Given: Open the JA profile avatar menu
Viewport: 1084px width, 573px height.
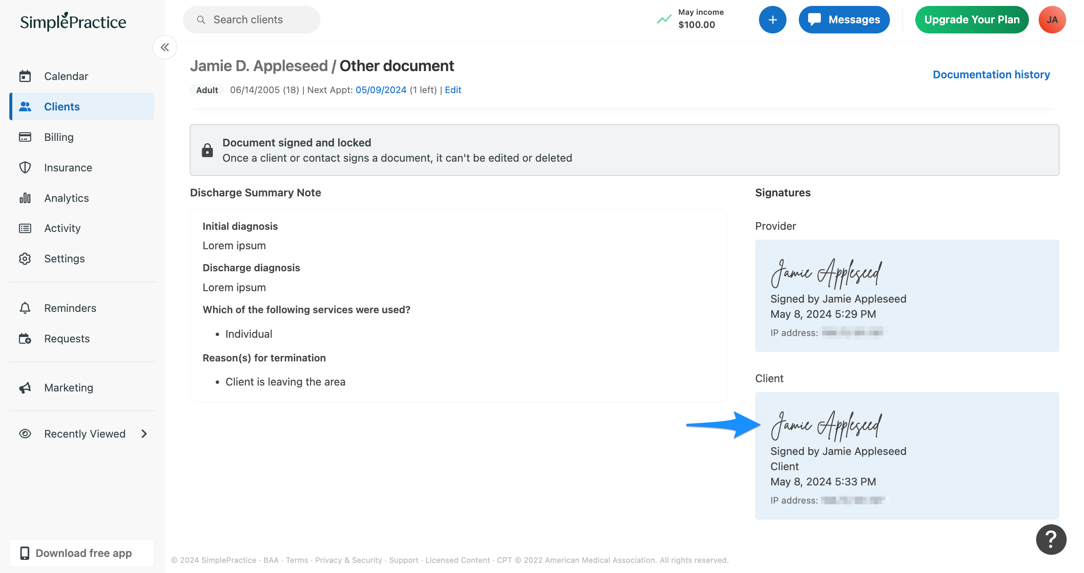Looking at the screenshot, I should click(x=1052, y=19).
